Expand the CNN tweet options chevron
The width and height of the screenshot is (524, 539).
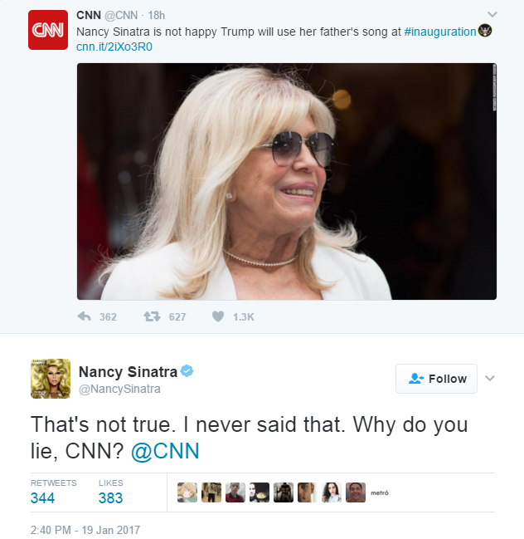click(492, 14)
